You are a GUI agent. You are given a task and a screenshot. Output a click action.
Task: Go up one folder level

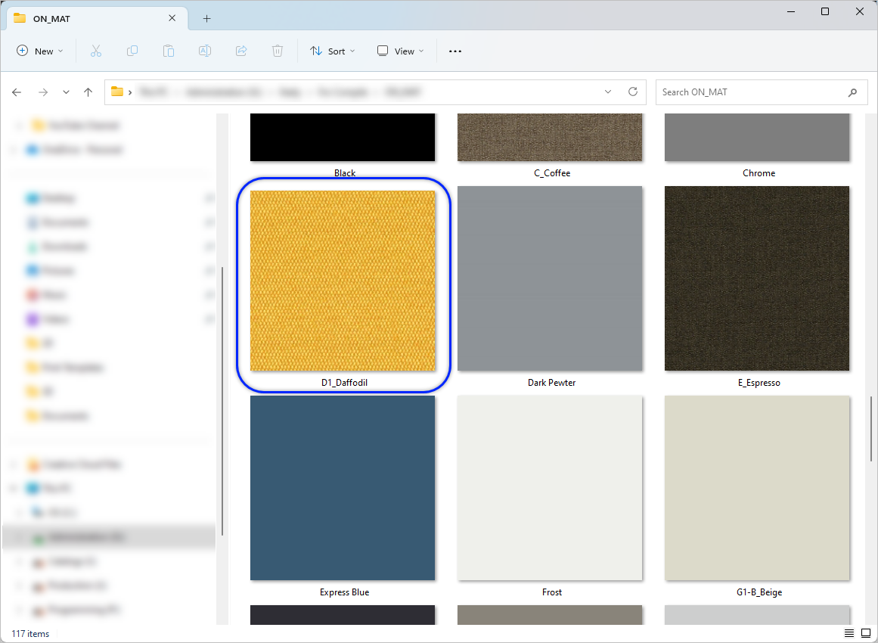point(88,92)
